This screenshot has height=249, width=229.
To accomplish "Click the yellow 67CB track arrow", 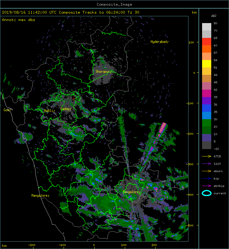I will point(207,156).
